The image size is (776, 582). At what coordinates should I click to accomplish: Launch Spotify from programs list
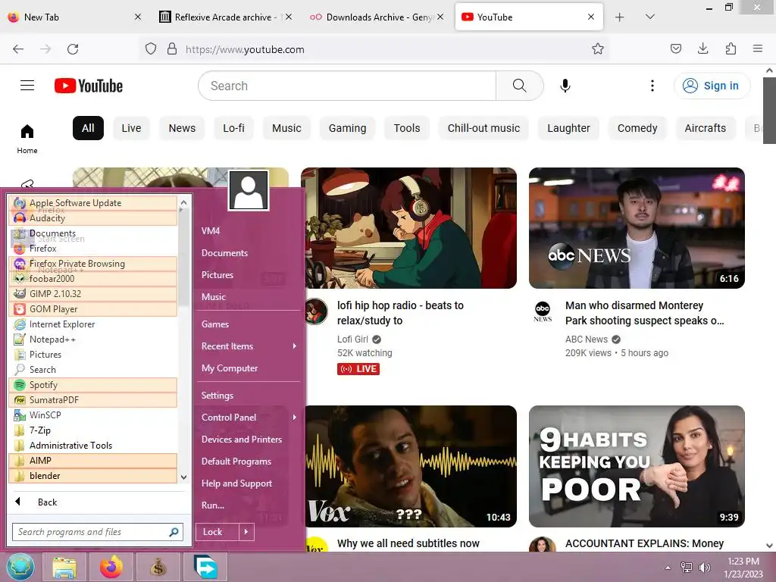pos(93,385)
